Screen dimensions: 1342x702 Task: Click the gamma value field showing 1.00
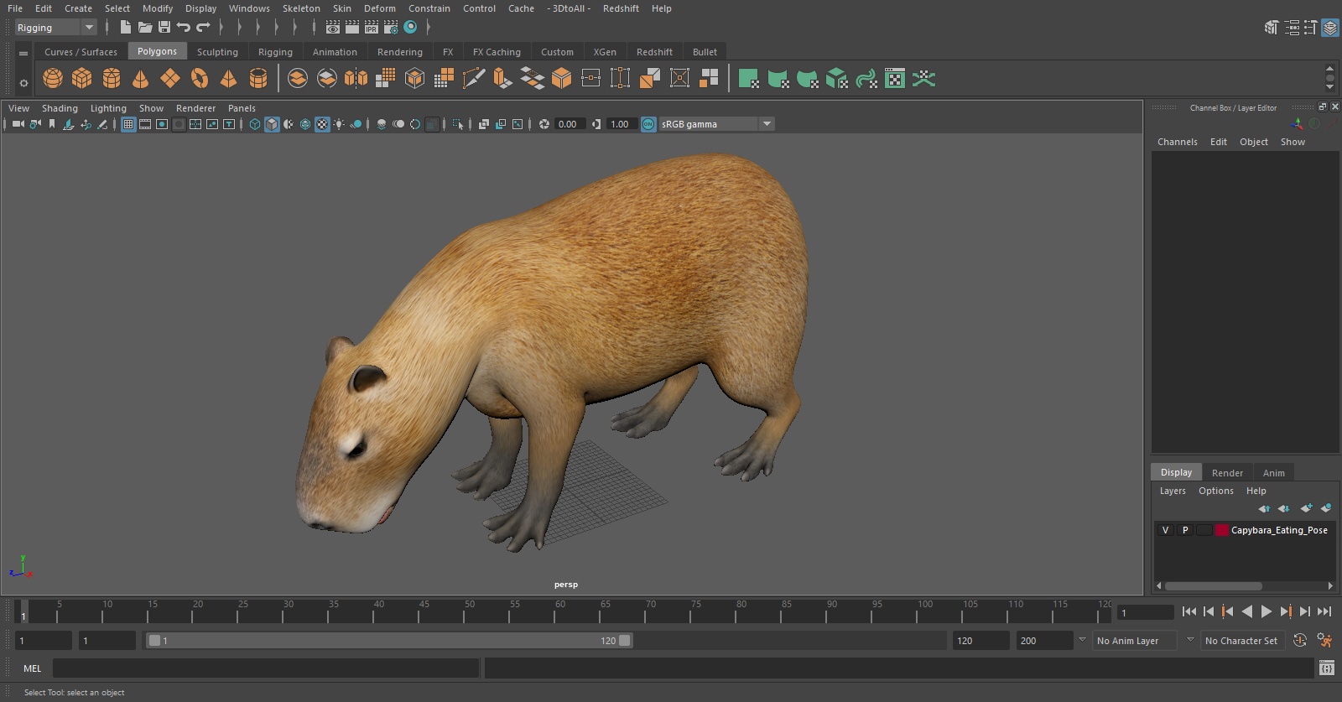(620, 124)
